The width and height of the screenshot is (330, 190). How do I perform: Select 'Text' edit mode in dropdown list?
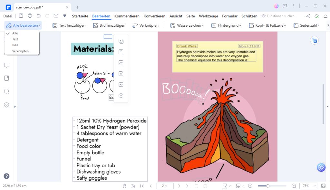pyautogui.click(x=15, y=39)
